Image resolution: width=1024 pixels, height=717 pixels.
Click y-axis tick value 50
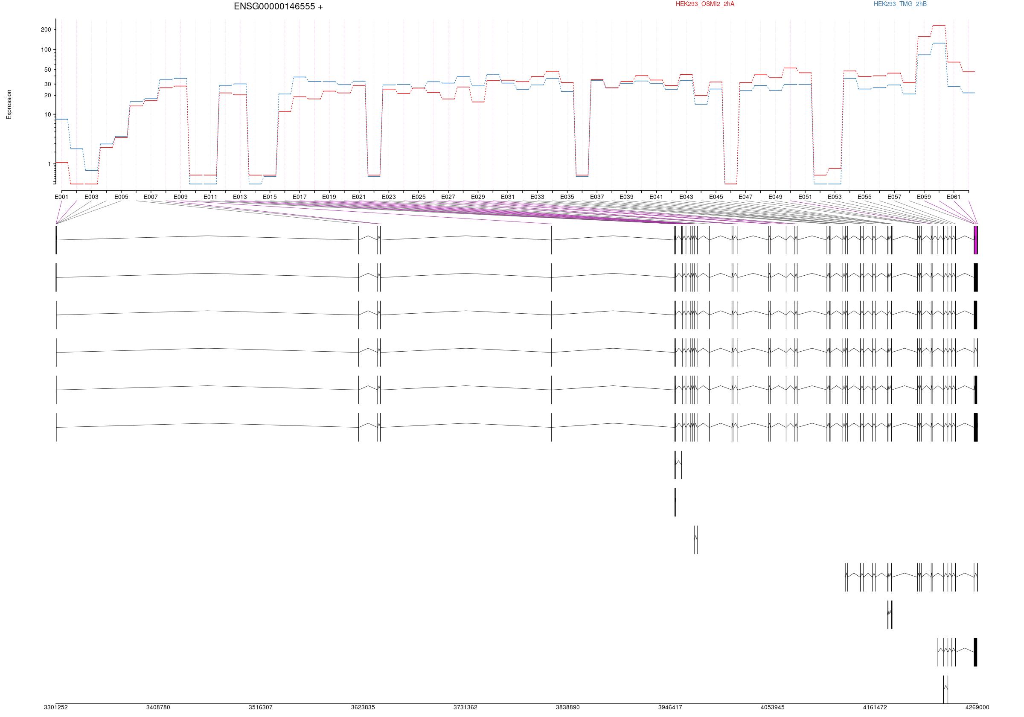pos(48,70)
